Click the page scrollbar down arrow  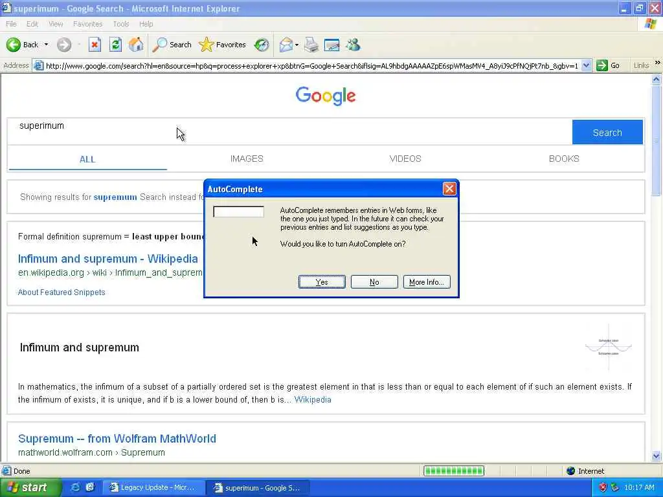click(x=657, y=456)
